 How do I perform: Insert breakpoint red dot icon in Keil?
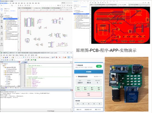[x=60, y=57]
